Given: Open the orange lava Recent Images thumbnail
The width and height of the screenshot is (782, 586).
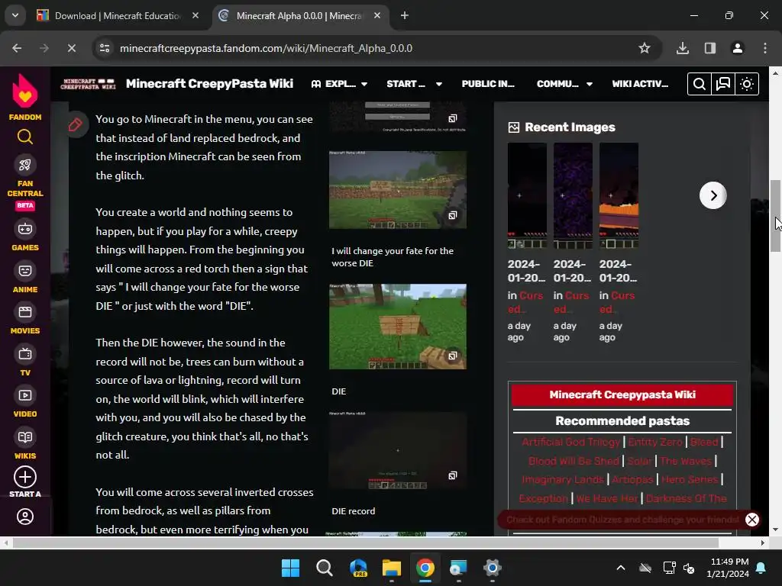Looking at the screenshot, I should tap(619, 195).
